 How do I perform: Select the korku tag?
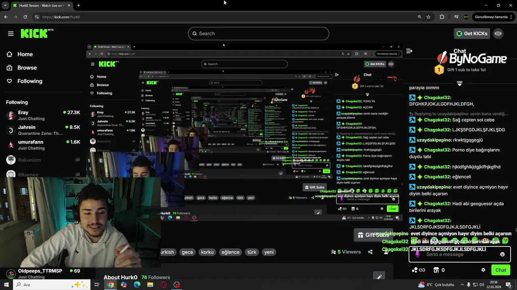point(207,252)
